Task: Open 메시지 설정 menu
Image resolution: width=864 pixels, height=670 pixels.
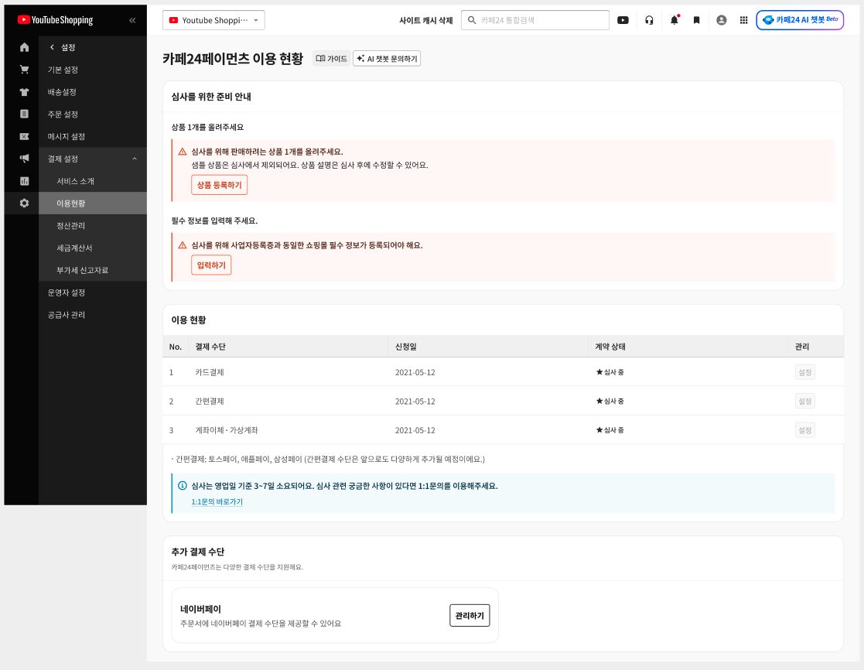Action: tap(66, 137)
